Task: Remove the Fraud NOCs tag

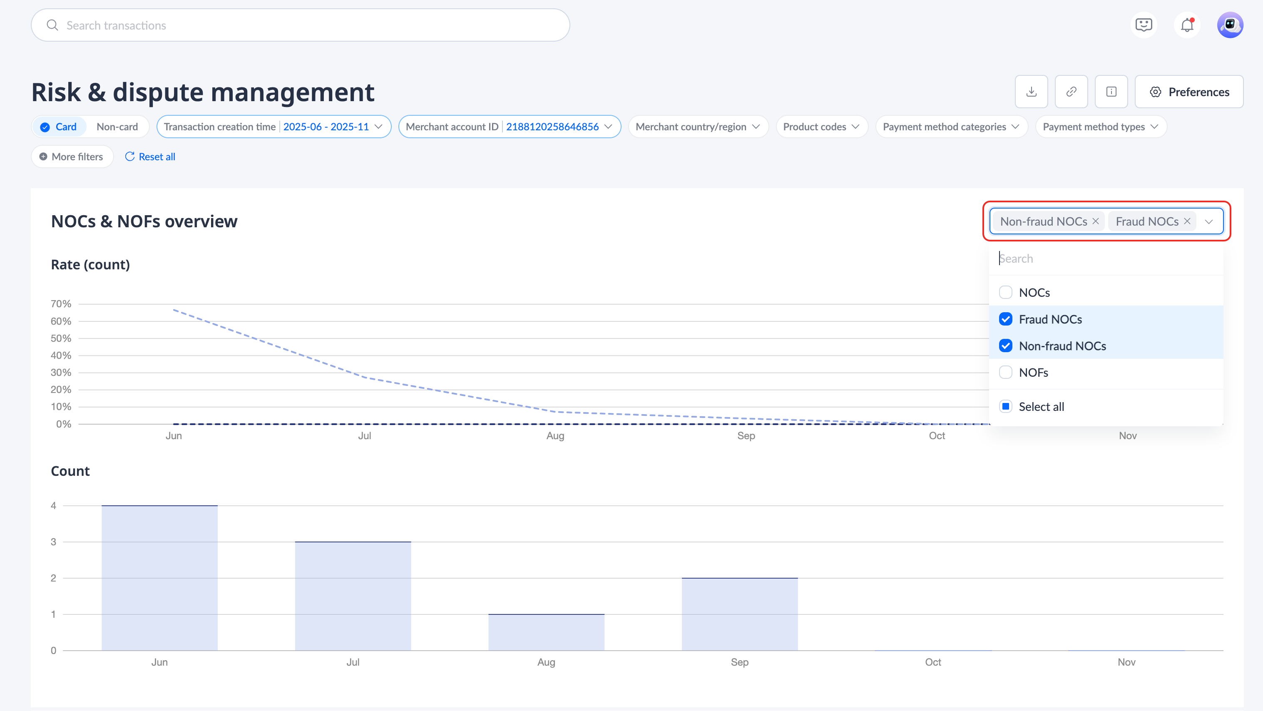Action: point(1187,221)
